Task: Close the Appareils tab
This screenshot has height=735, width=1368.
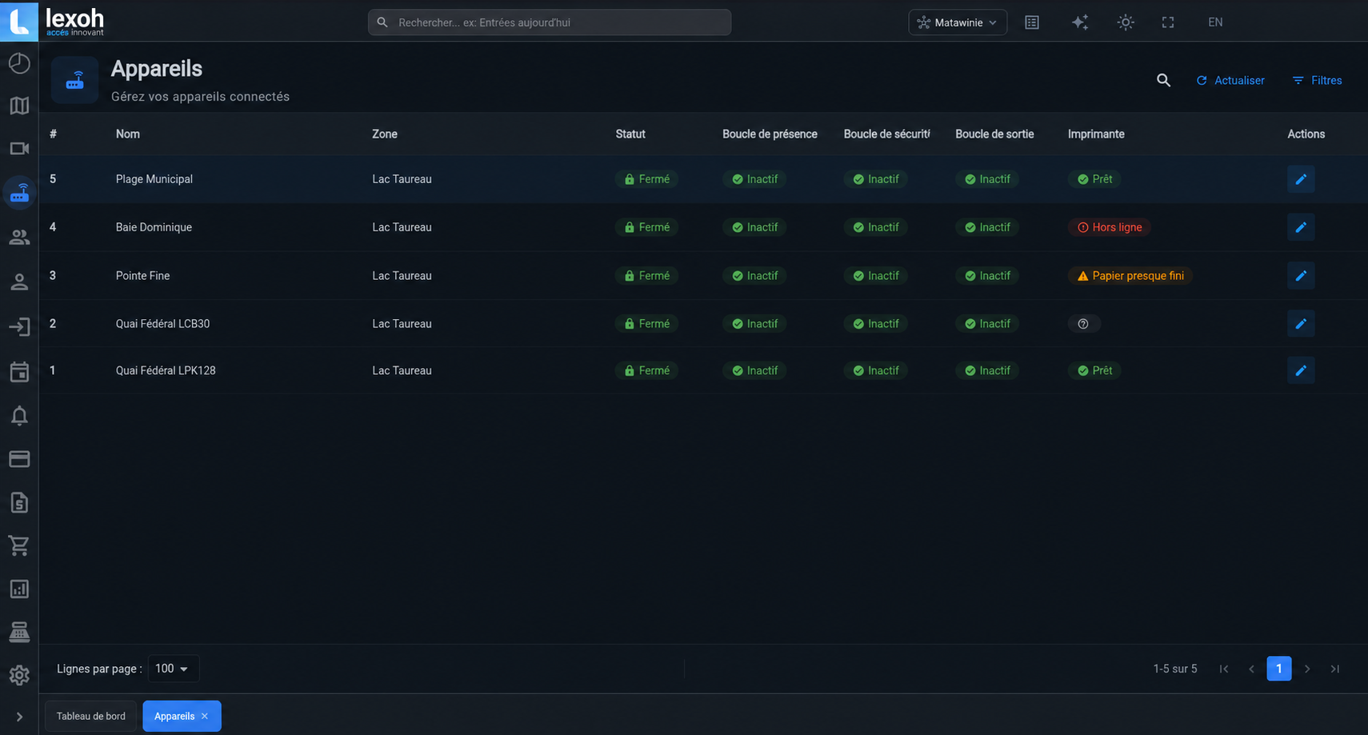Action: pos(205,717)
